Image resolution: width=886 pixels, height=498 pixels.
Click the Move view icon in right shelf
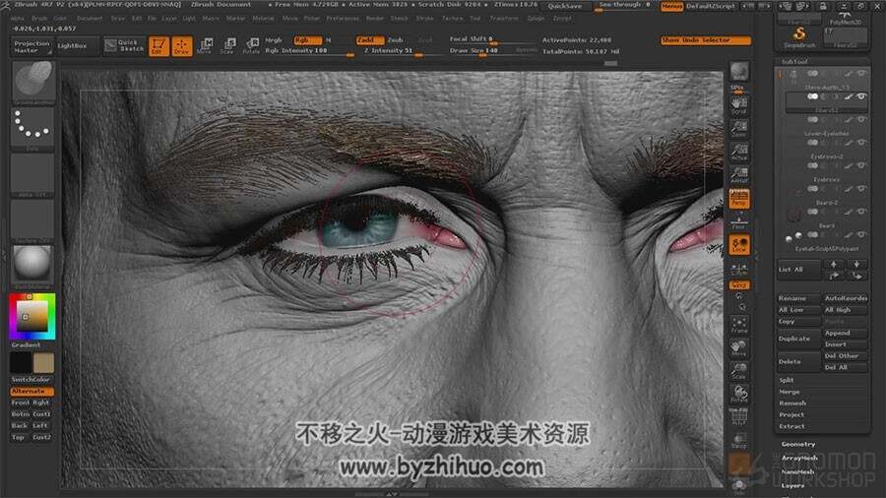(x=739, y=347)
